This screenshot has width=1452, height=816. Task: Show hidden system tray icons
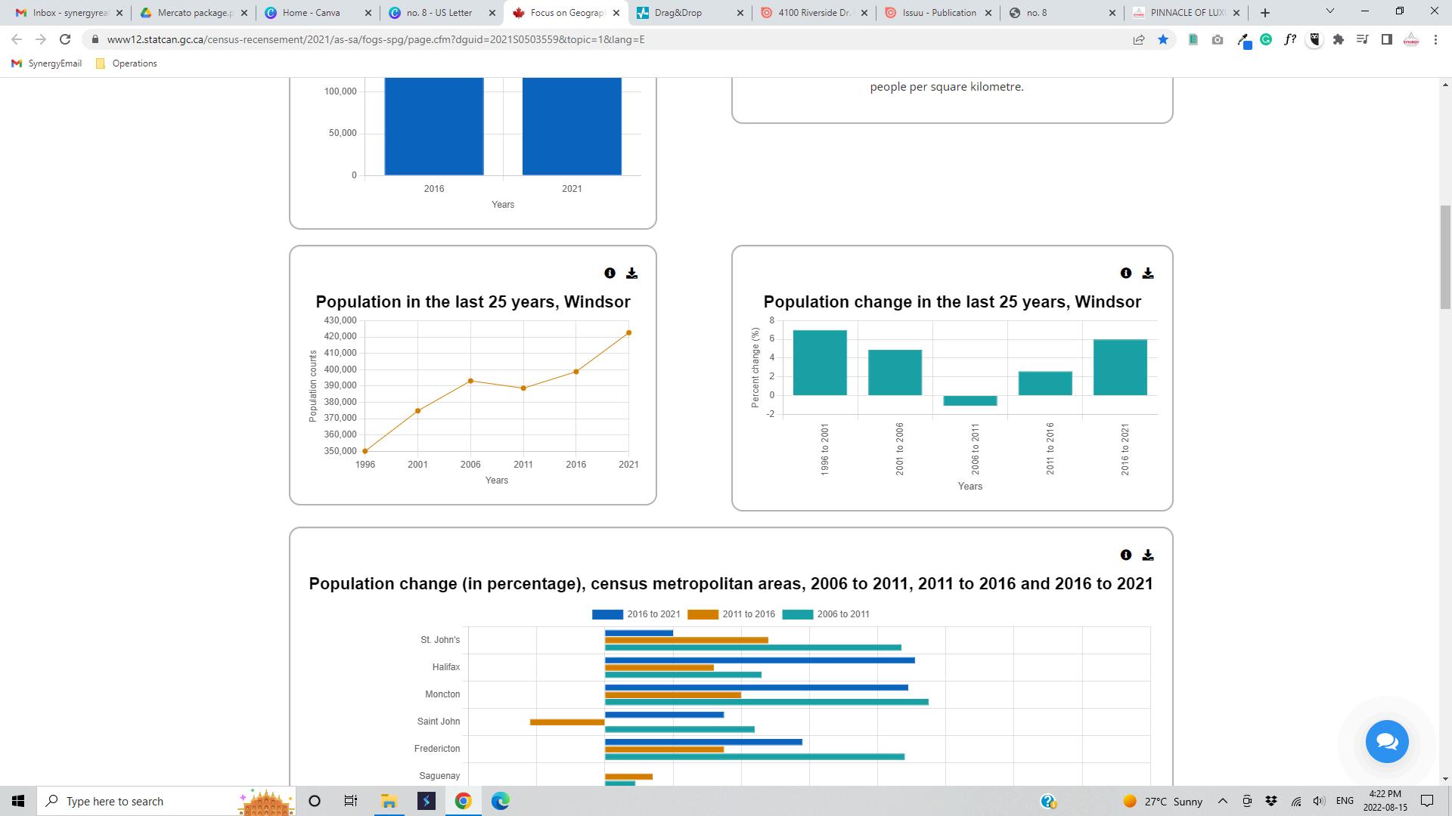(1222, 801)
